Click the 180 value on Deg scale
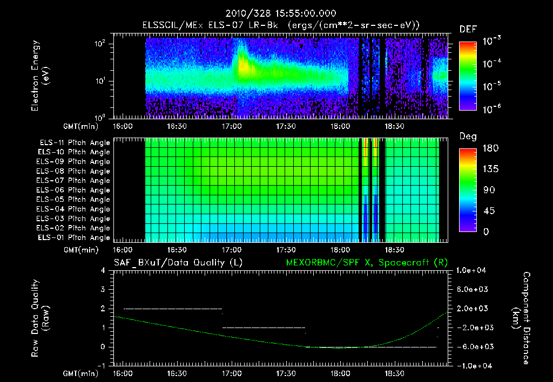 tap(490, 148)
